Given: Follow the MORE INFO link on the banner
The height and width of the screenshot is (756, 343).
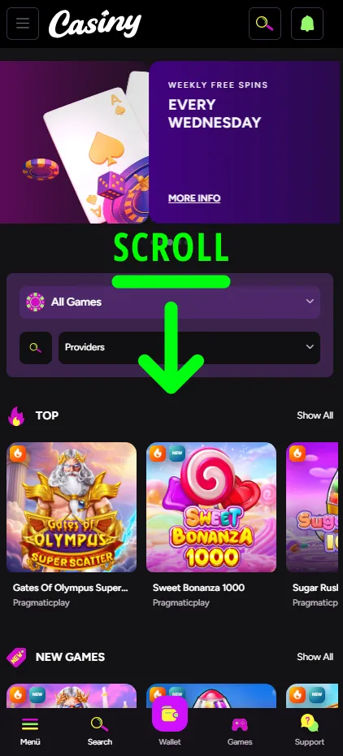Looking at the screenshot, I should 194,198.
